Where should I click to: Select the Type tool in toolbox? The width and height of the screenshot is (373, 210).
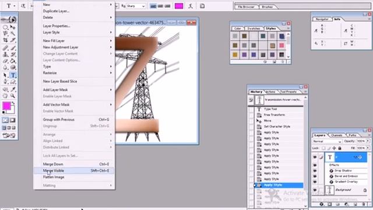pyautogui.click(x=13, y=75)
